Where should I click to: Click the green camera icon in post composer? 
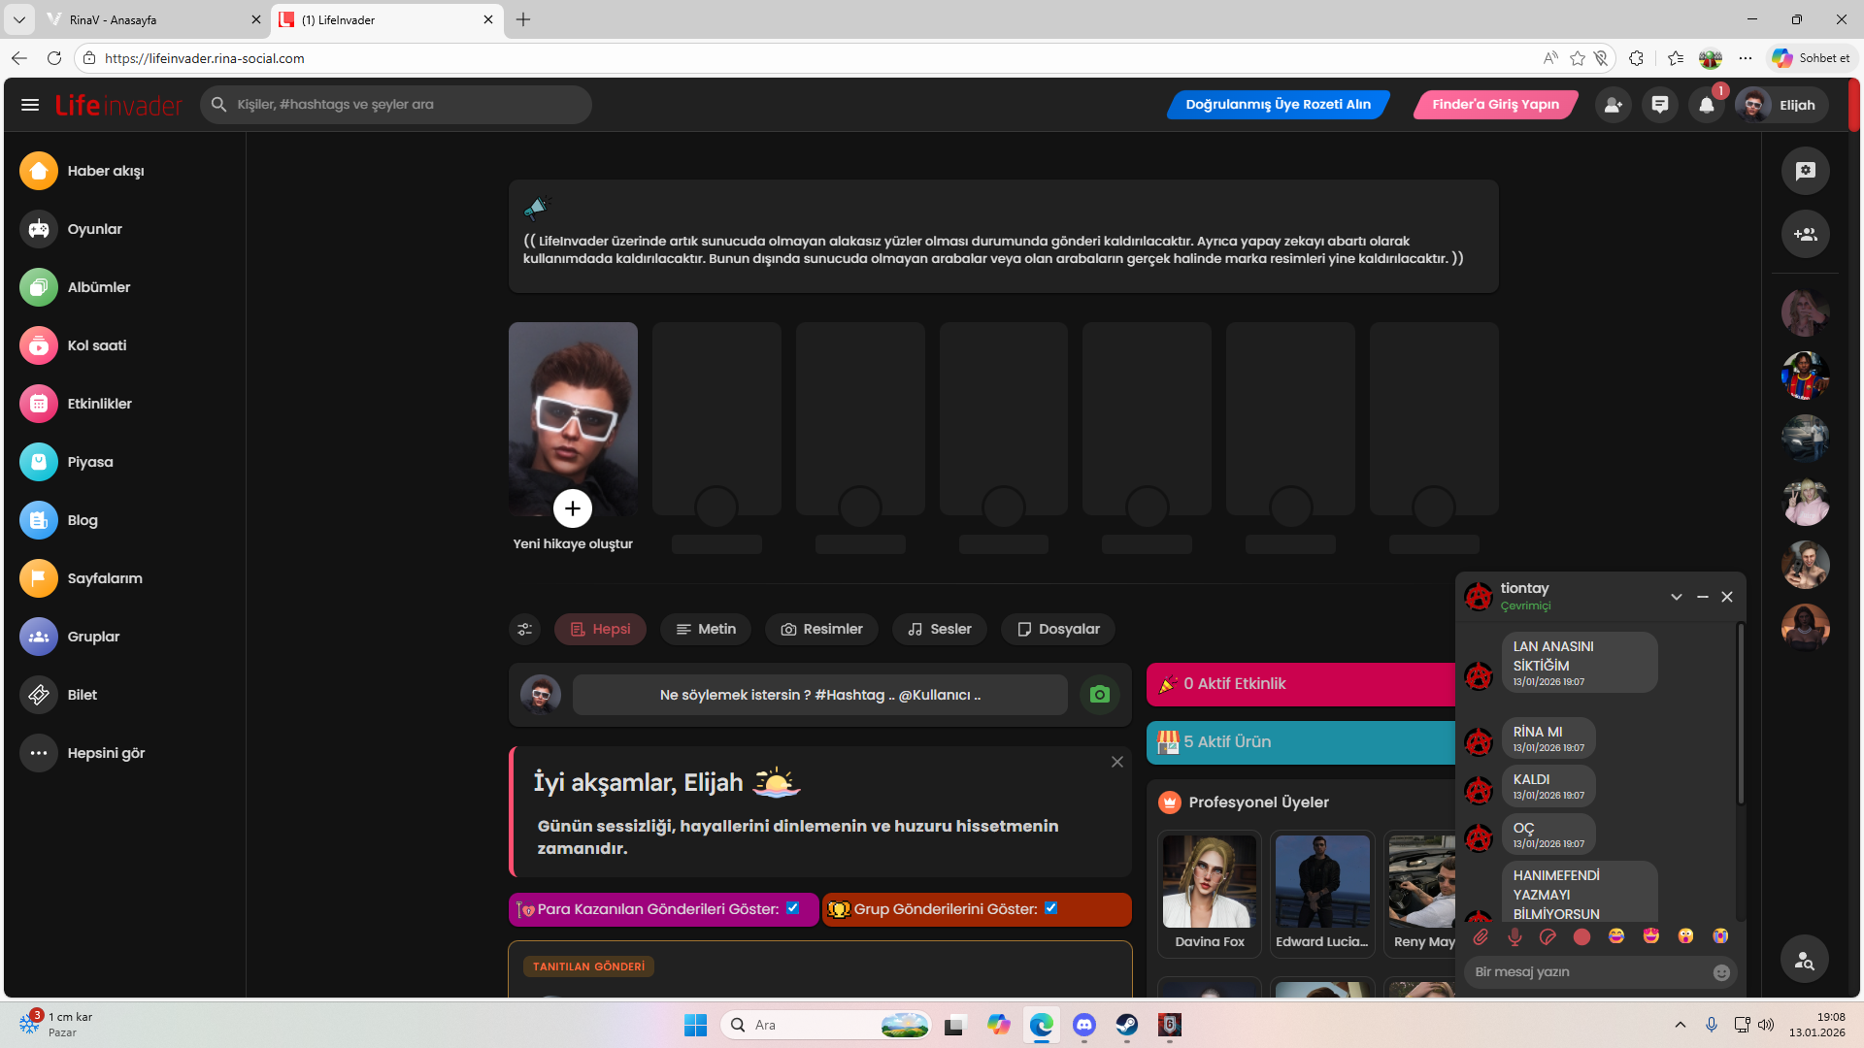[x=1100, y=695]
